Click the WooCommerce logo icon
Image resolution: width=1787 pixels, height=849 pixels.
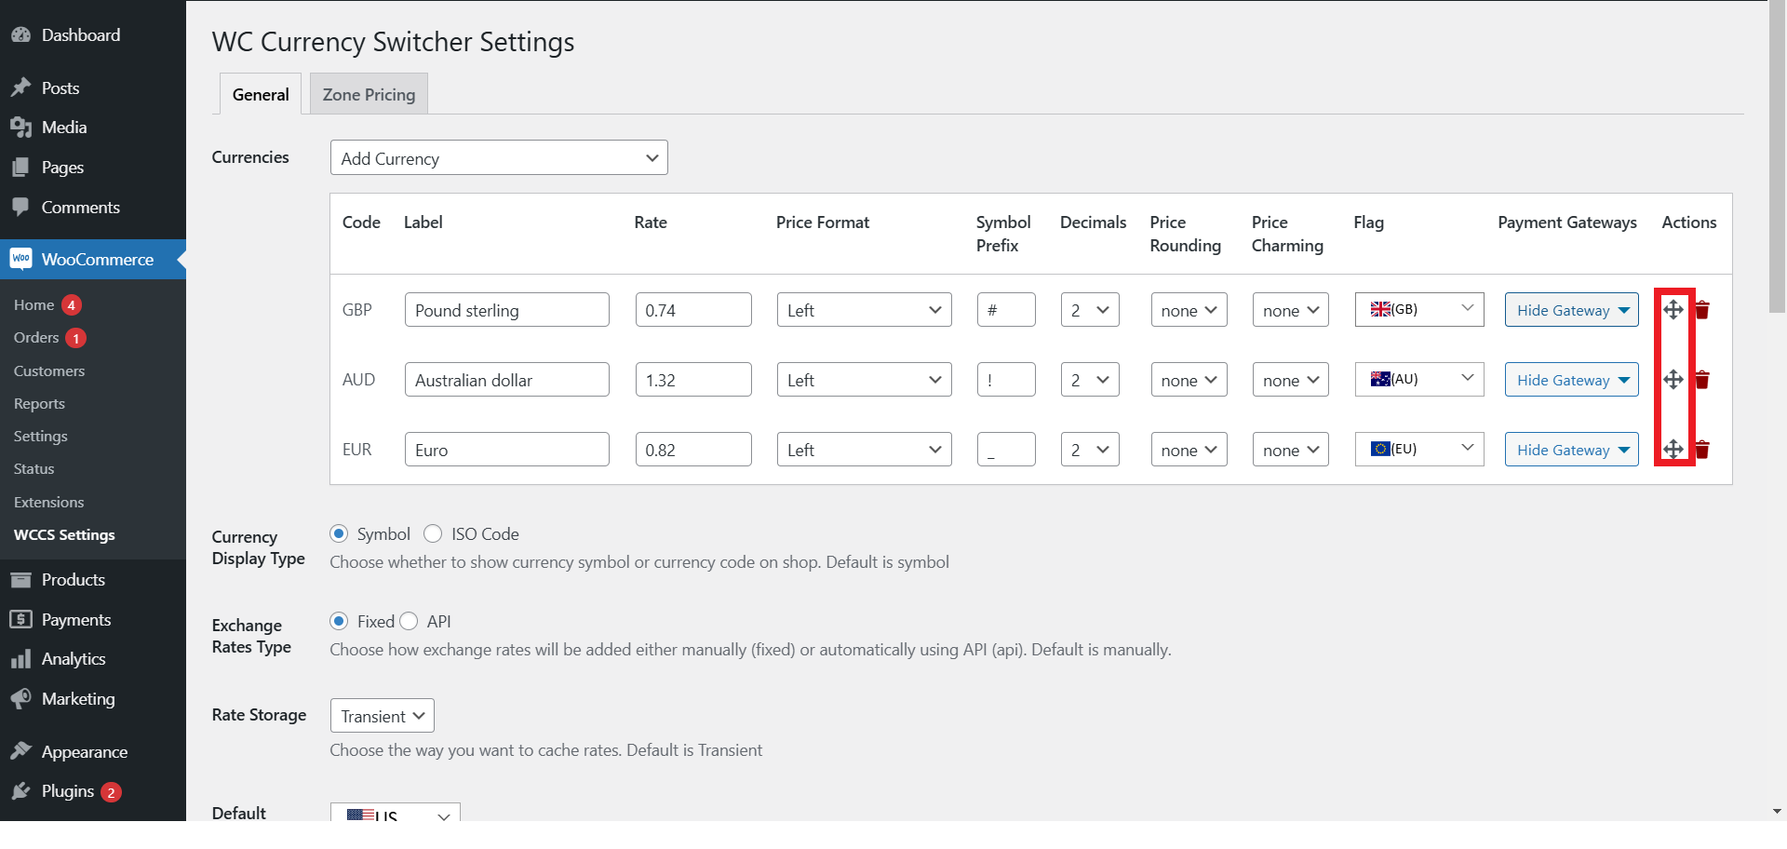point(20,259)
